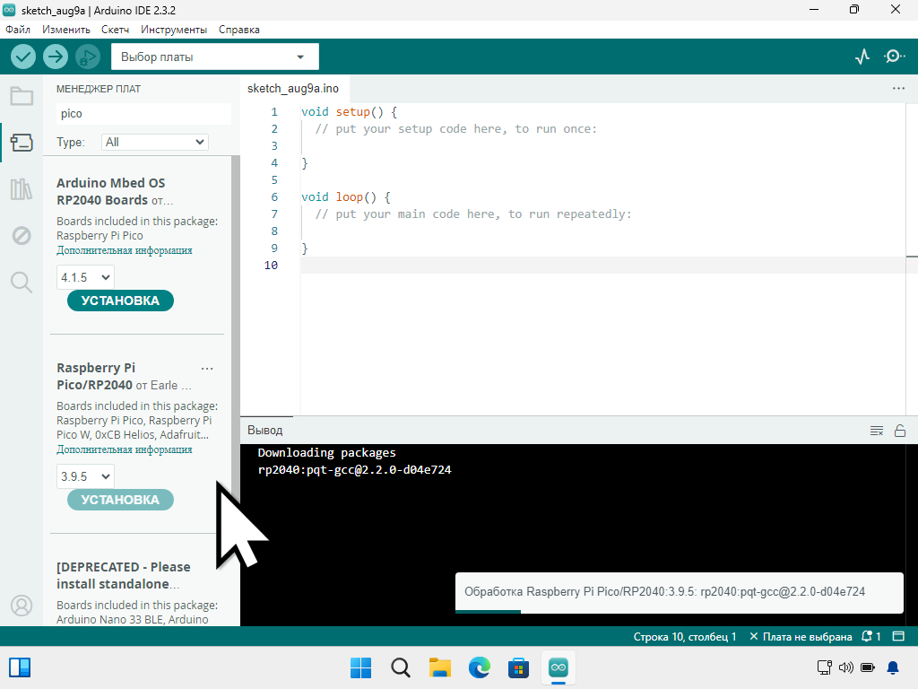Launch Microsoft Edge from taskbar
The width and height of the screenshot is (918, 689).
pyautogui.click(x=480, y=667)
